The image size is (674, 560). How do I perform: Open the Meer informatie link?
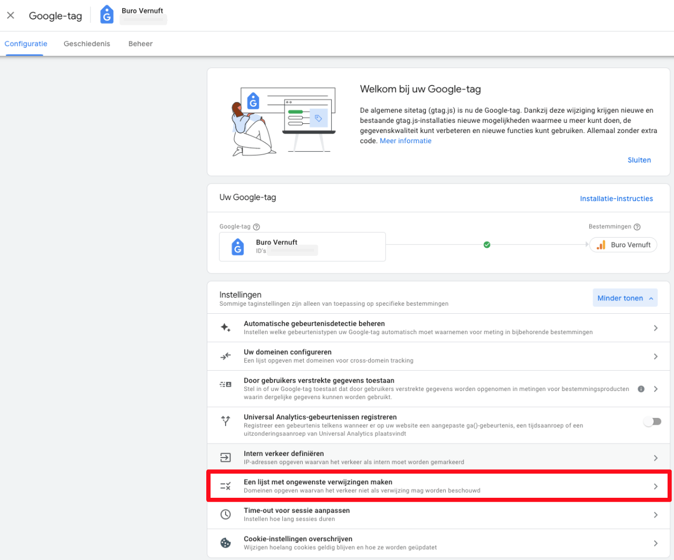tap(406, 141)
